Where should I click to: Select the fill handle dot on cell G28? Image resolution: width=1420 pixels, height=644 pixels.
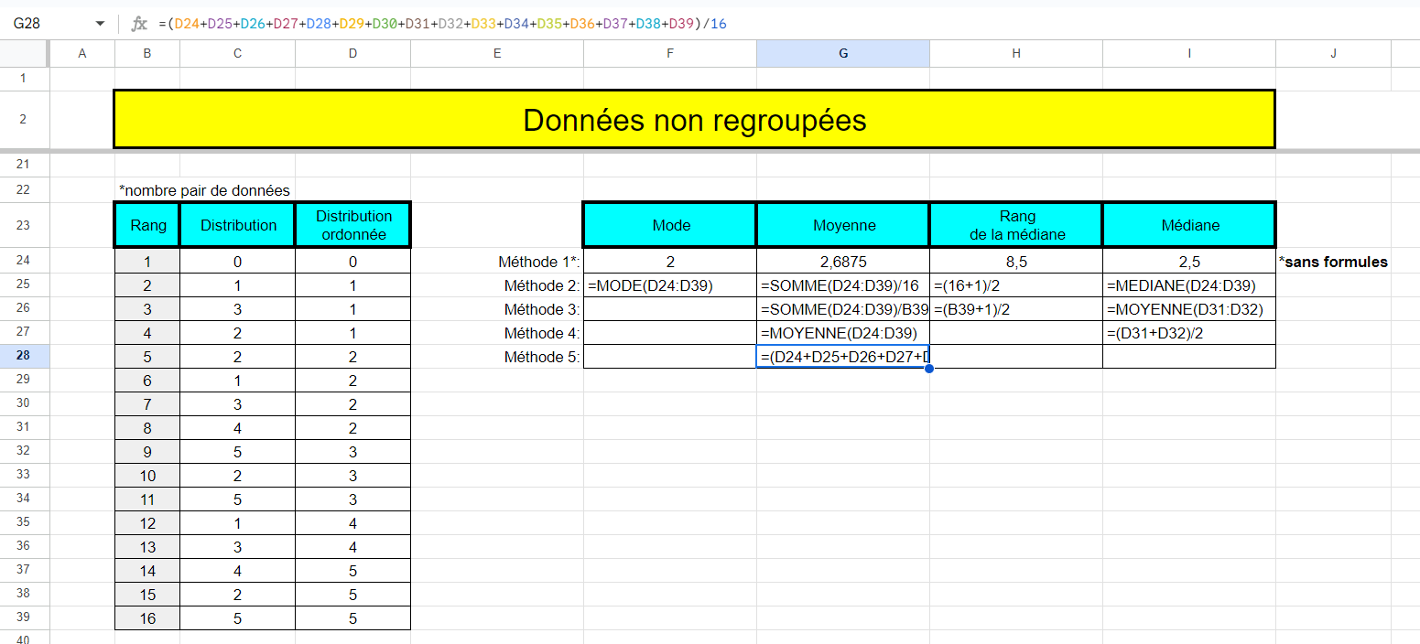pos(928,367)
